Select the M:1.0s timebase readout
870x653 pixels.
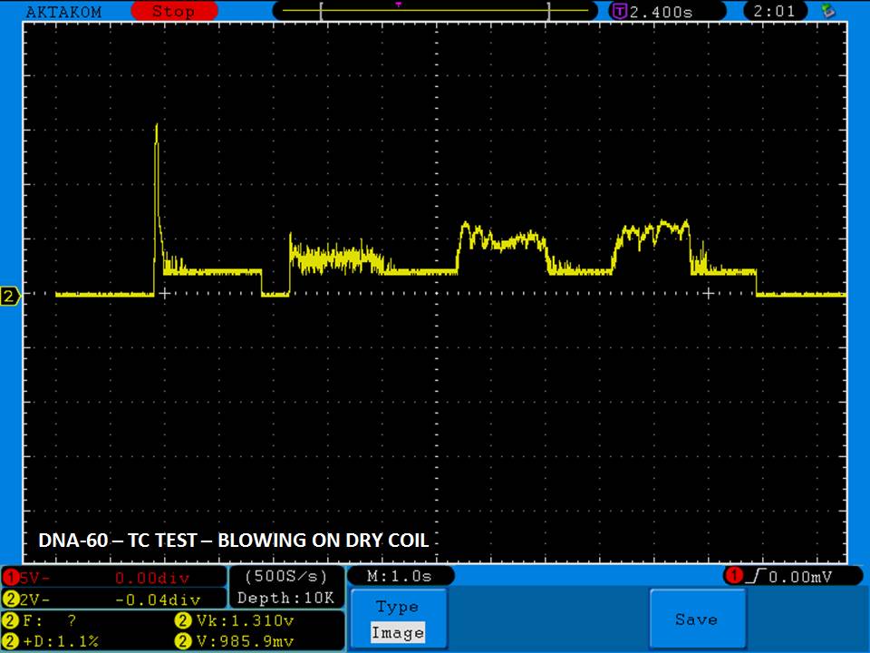[400, 577]
